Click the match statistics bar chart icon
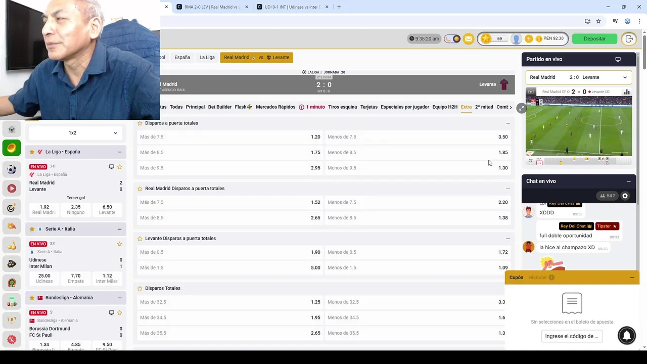The height and width of the screenshot is (364, 647). pos(627,92)
